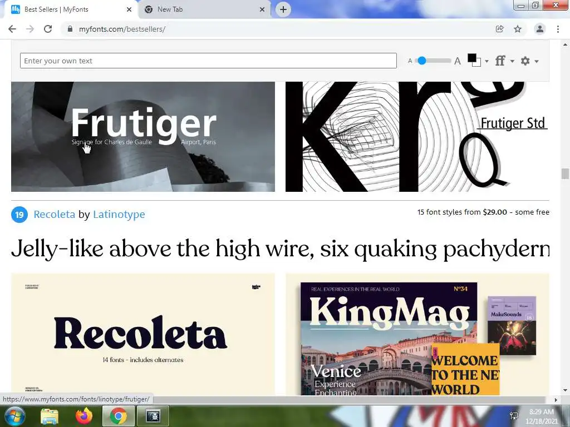Close the Best Sellers | MyFonts tab
The height and width of the screenshot is (427, 570).
[x=129, y=9]
